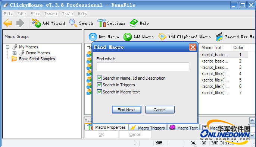Click the back arrow icon
The height and width of the screenshot is (147, 256).
7,23
